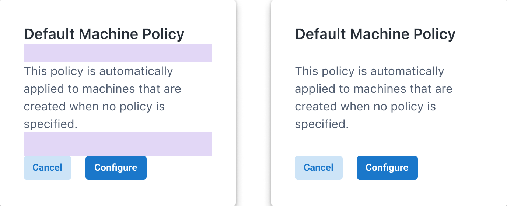Click the word "Policy" in the left heading
The width and height of the screenshot is (507, 206).
click(x=163, y=34)
